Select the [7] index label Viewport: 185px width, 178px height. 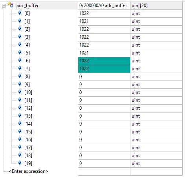pos(27,69)
